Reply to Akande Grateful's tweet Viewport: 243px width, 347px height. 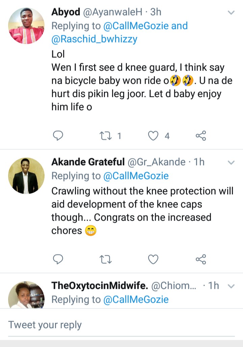tap(58, 259)
